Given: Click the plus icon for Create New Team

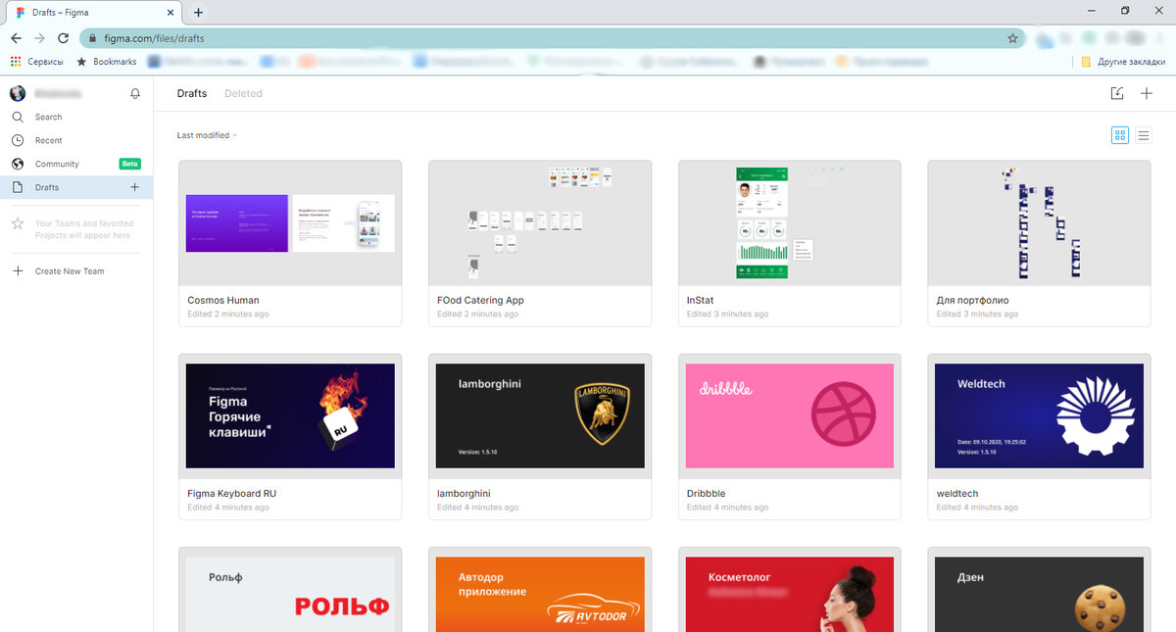Looking at the screenshot, I should click(x=17, y=271).
